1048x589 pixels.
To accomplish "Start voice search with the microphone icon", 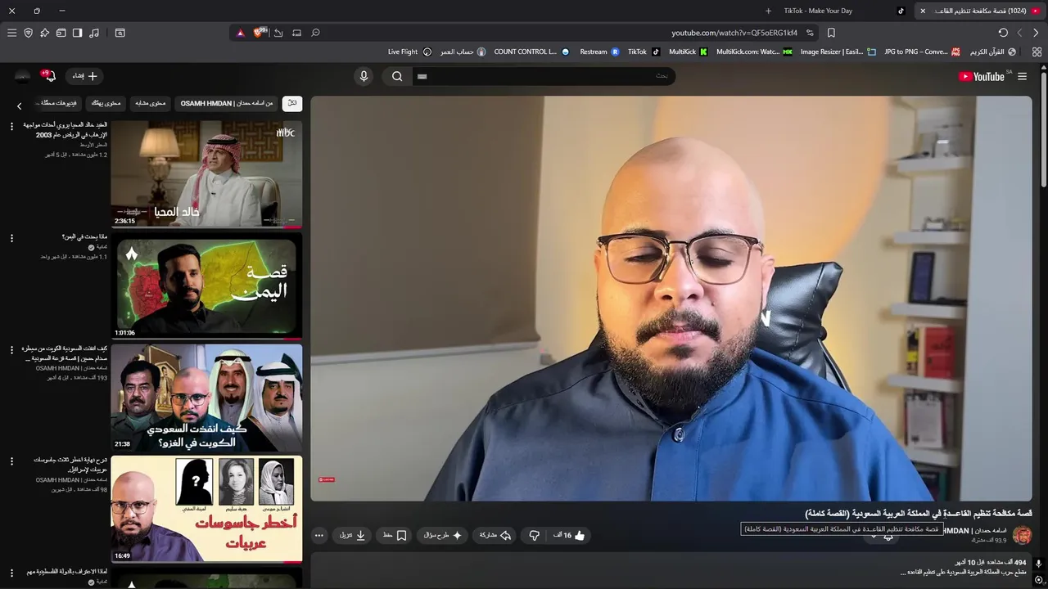I will point(364,76).
